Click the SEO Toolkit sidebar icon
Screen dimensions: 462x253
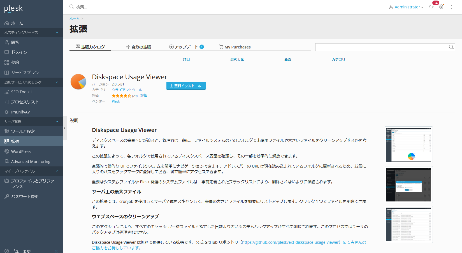coord(7,92)
